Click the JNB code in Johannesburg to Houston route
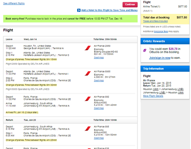The height and width of the screenshot is (149, 191). click(x=162, y=92)
